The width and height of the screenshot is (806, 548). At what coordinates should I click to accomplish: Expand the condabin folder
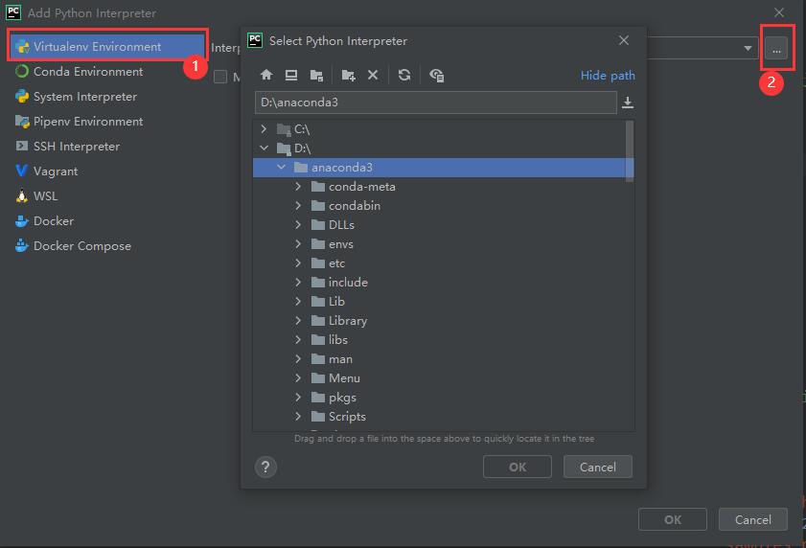pyautogui.click(x=298, y=205)
